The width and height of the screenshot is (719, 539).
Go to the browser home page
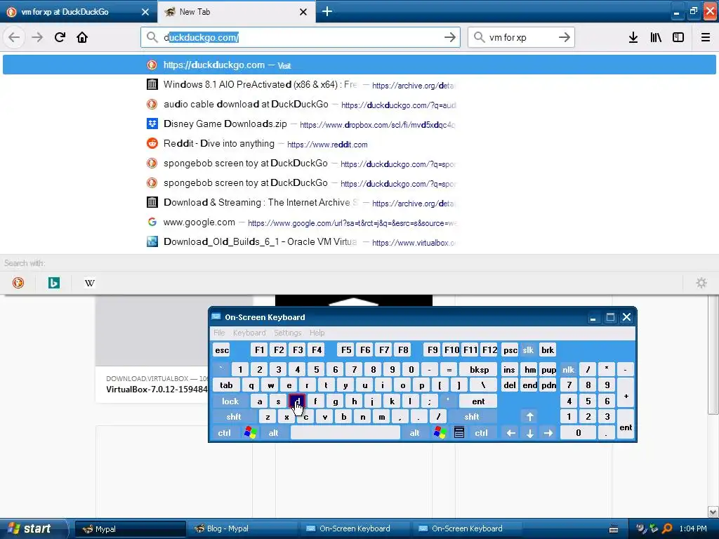pyautogui.click(x=82, y=37)
